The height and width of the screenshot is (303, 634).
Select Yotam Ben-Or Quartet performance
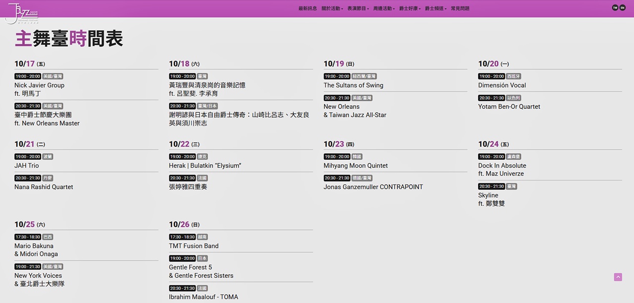point(509,107)
